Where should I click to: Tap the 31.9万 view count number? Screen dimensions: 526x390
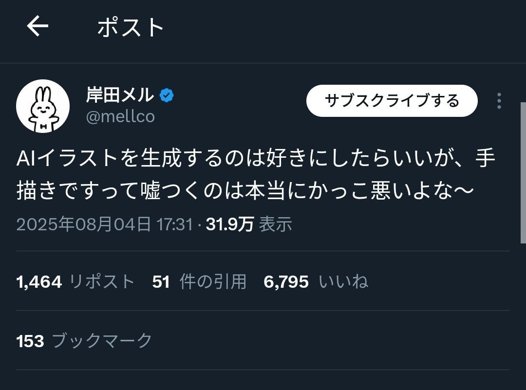[230, 224]
